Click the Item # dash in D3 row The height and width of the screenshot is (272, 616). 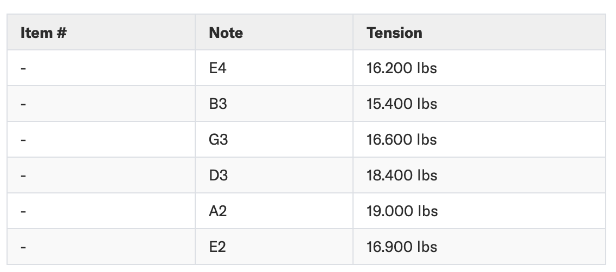point(23,176)
